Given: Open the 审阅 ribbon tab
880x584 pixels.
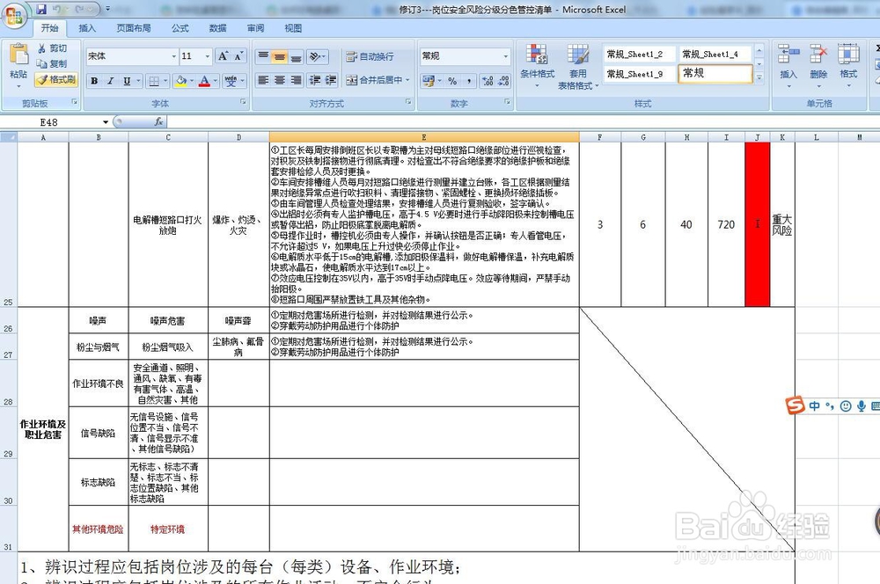Looking at the screenshot, I should tap(255, 28).
